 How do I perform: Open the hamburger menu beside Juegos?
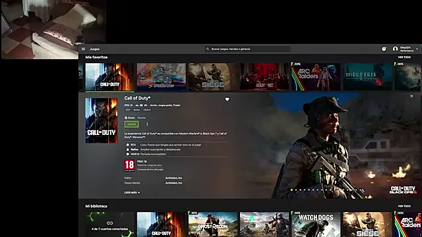point(83,49)
